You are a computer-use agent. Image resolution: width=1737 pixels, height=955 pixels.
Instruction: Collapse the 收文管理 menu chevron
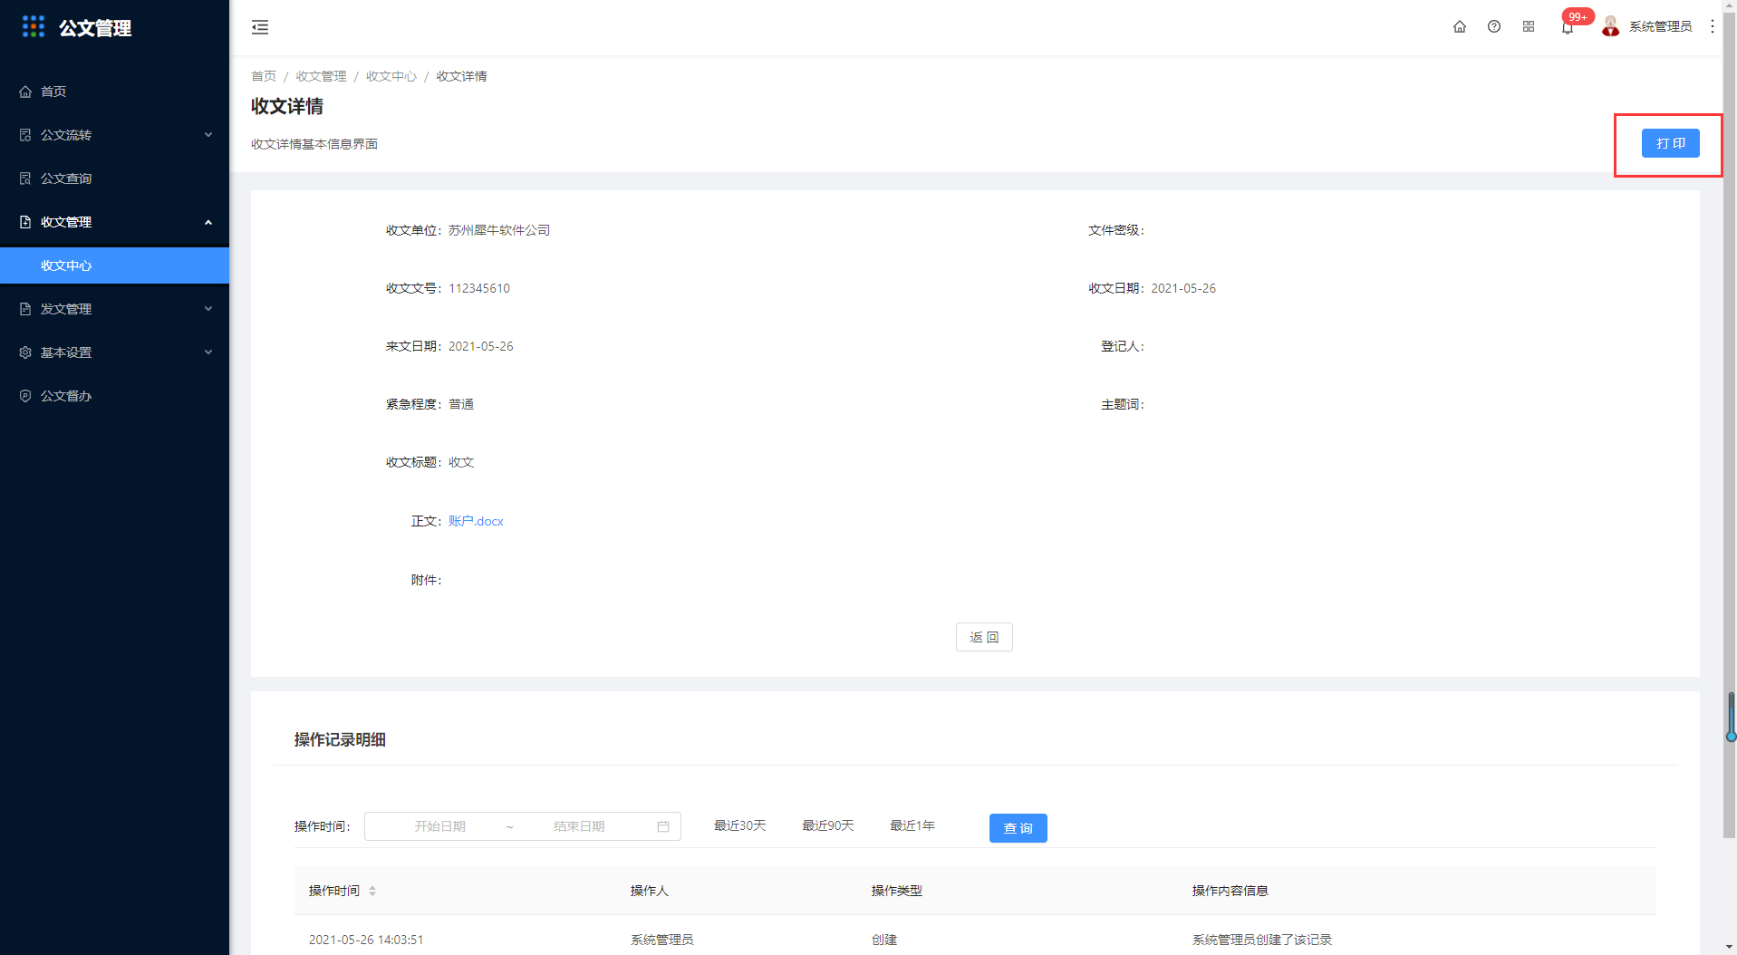(208, 222)
